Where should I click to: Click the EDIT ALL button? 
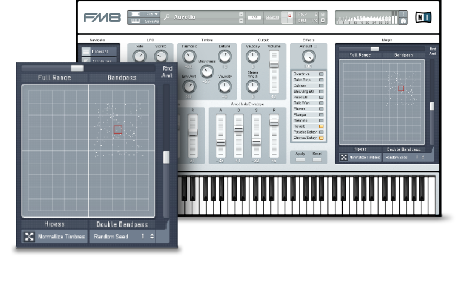[x=272, y=18]
